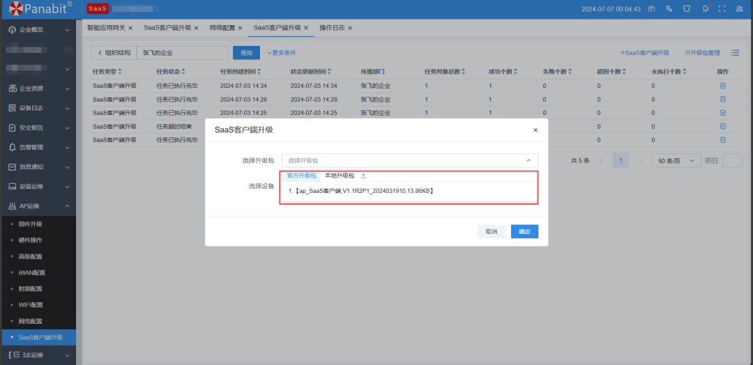
Task: Open the 50条/页 page size dropdown
Action: [676, 161]
